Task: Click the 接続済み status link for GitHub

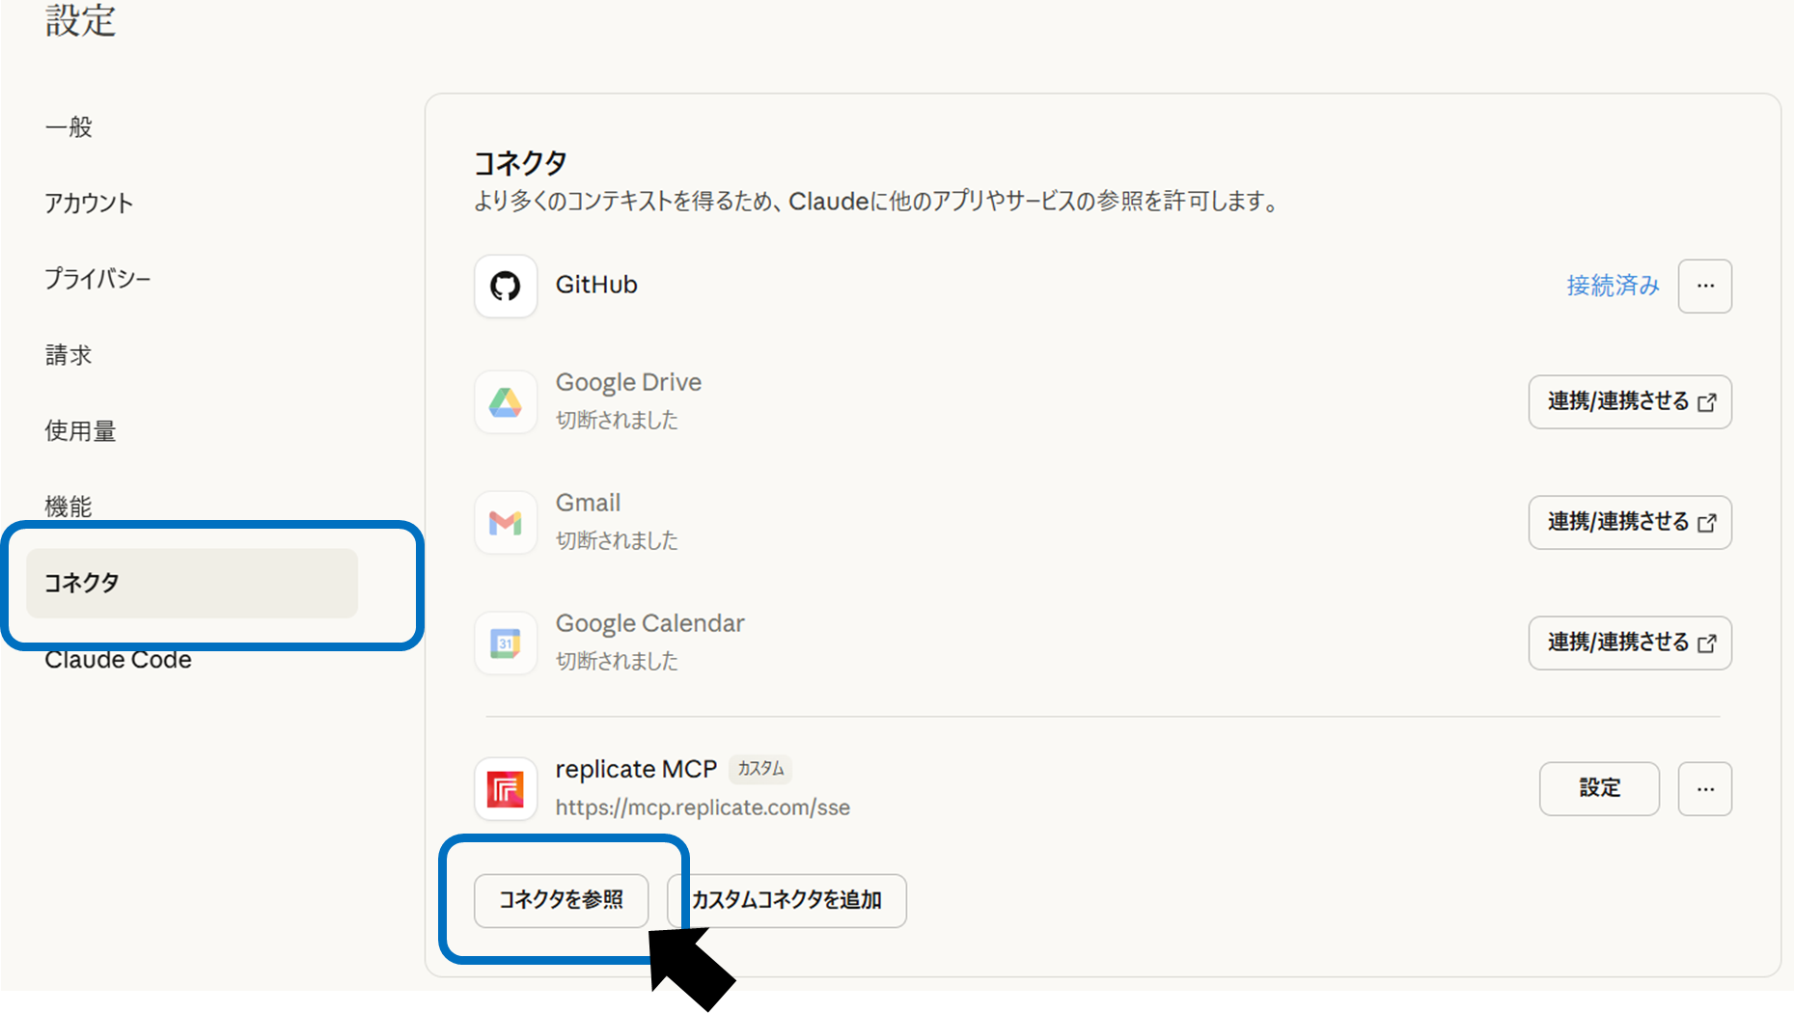Action: click(1612, 287)
